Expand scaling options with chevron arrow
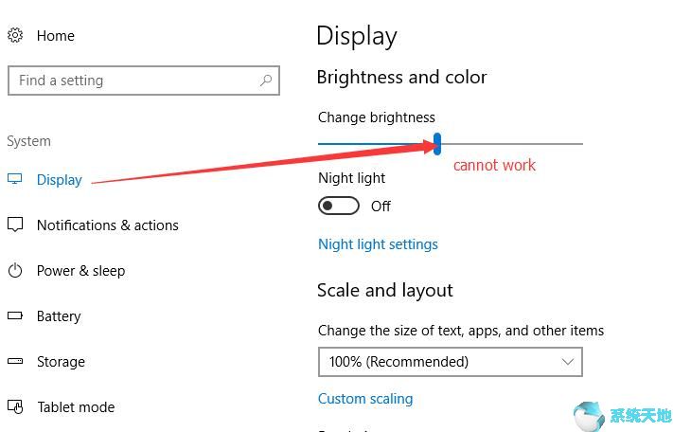Viewport: 673px width, 432px height. pyautogui.click(x=567, y=362)
